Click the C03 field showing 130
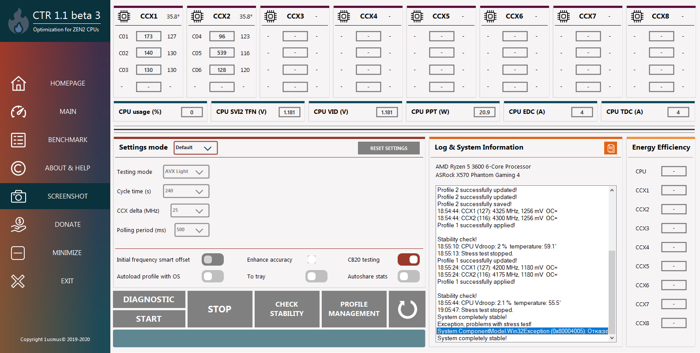700x353 pixels. click(x=149, y=70)
